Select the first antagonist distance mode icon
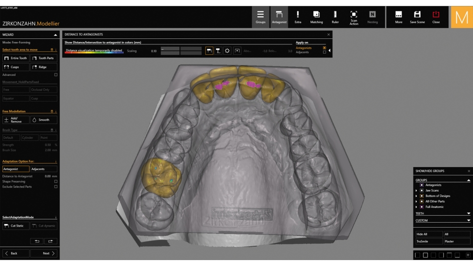This screenshot has height=266, width=473. coord(209,51)
